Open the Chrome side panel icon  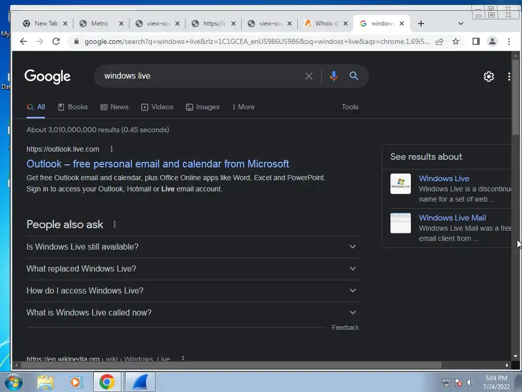point(476,41)
